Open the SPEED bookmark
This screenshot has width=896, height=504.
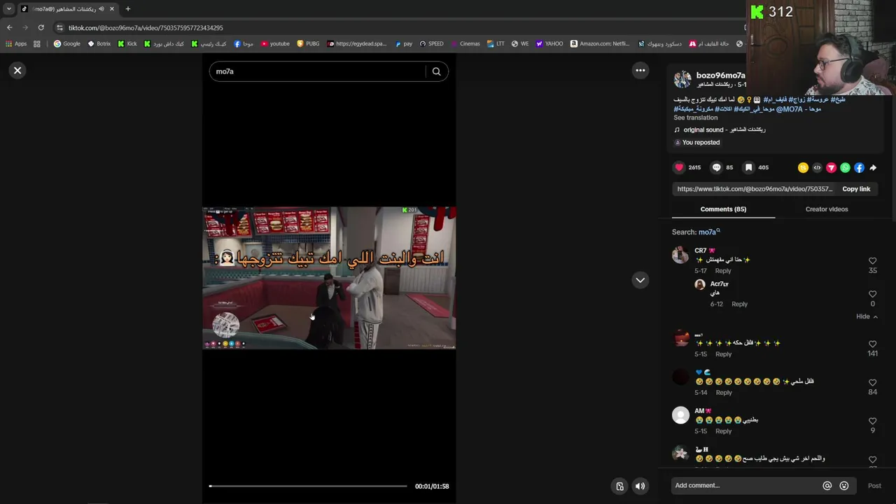431,43
